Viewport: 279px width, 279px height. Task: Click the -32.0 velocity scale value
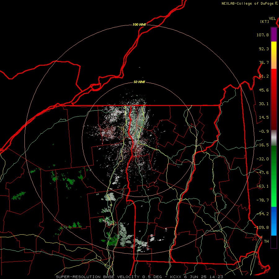[x=263, y=159]
